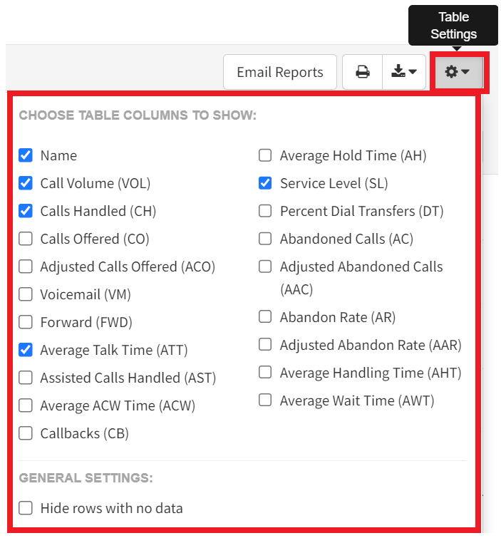Turn off Average Talk Time (ATT)
The width and height of the screenshot is (501, 538).
[26, 350]
